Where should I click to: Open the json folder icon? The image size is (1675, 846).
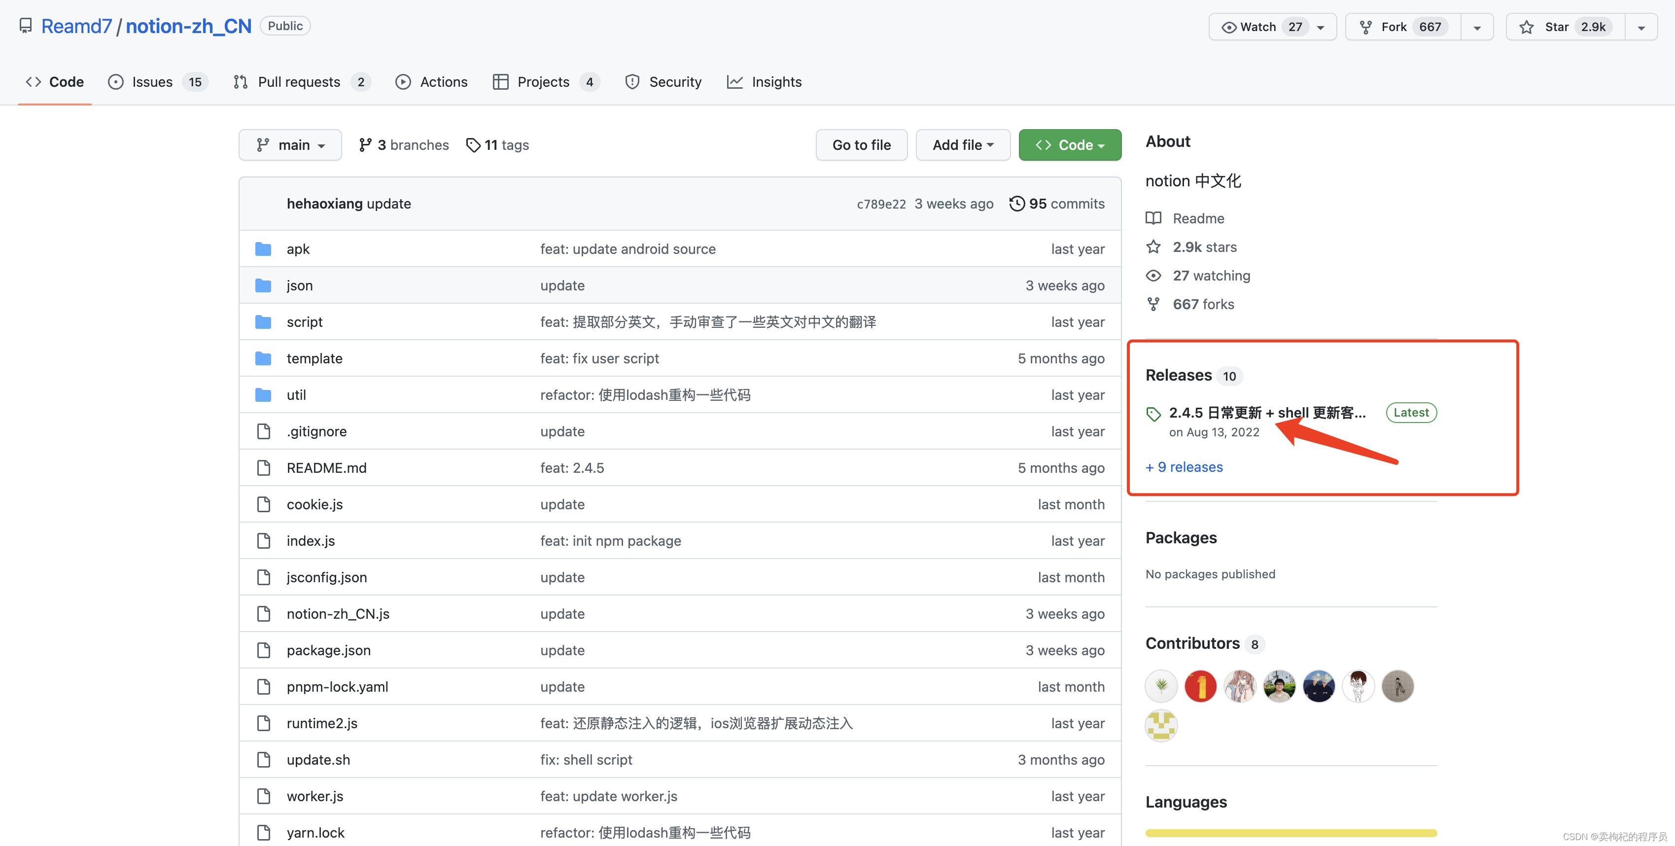click(263, 285)
